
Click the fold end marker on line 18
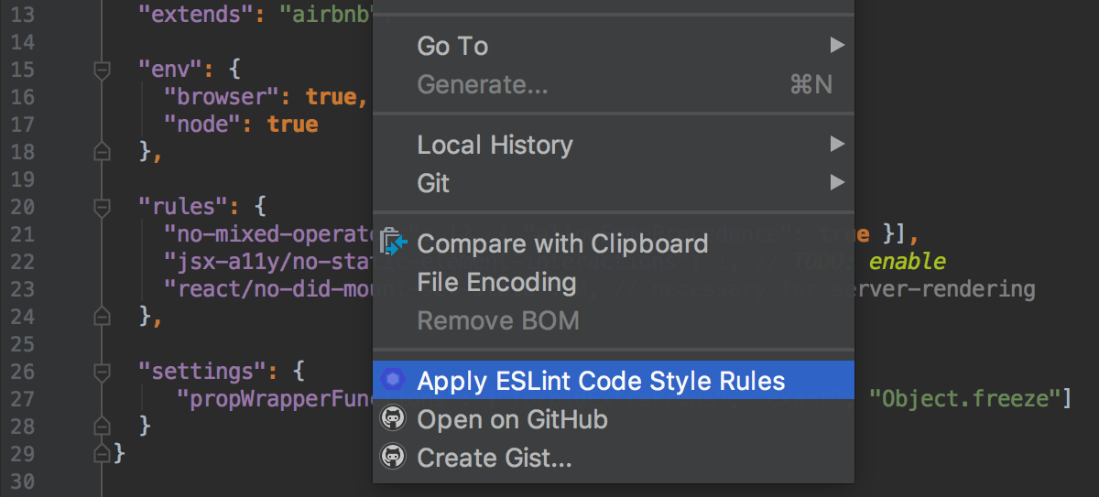103,151
